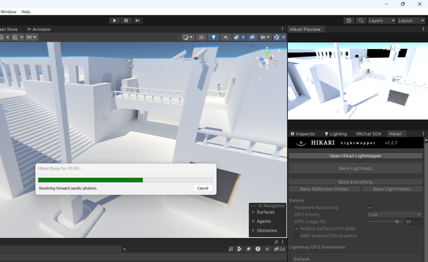Toggle hidden packages visibility showing 24
428x262 pixels.
click(280, 249)
